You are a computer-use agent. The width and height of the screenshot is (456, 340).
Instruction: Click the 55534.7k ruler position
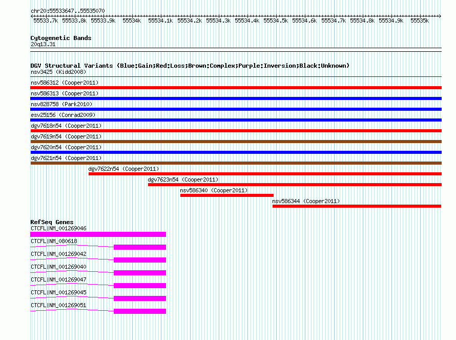[334, 21]
